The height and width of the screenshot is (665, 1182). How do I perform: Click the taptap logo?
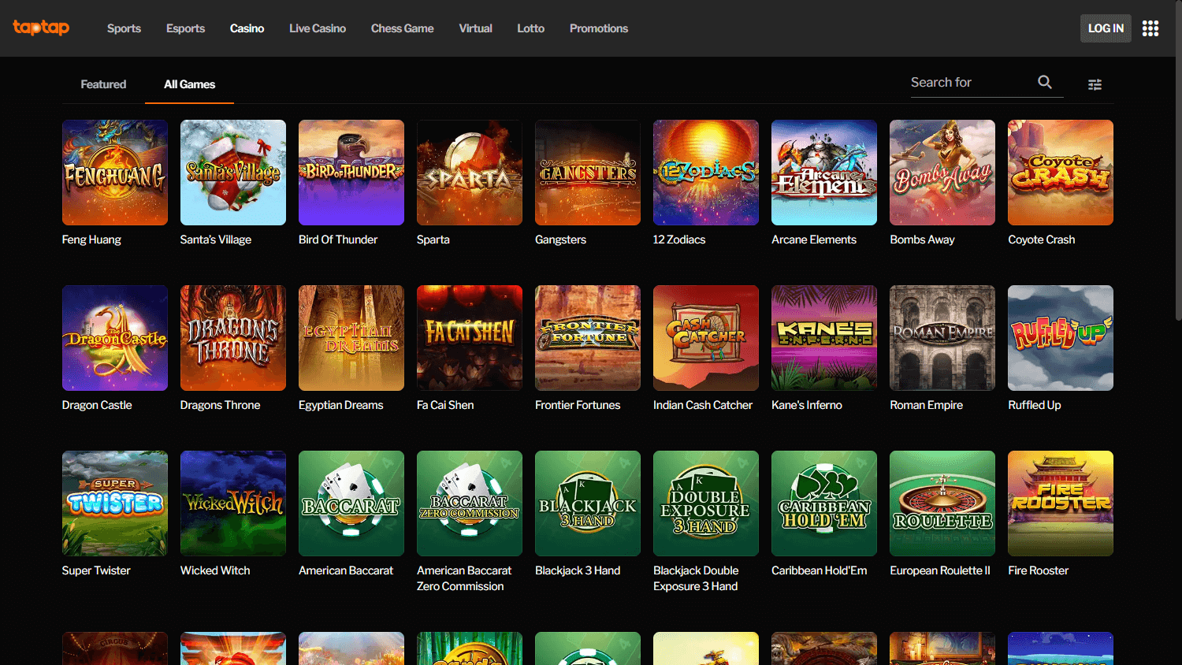[41, 28]
